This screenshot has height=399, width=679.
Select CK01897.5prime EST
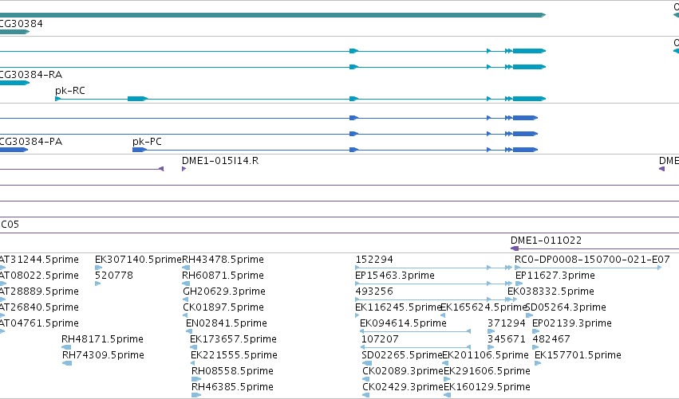coord(223,307)
